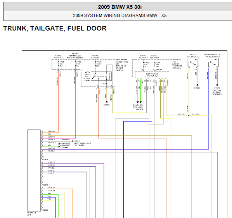Click the "TRUNK LID LIFT" component label
232x218 pixels.
tap(32, 214)
